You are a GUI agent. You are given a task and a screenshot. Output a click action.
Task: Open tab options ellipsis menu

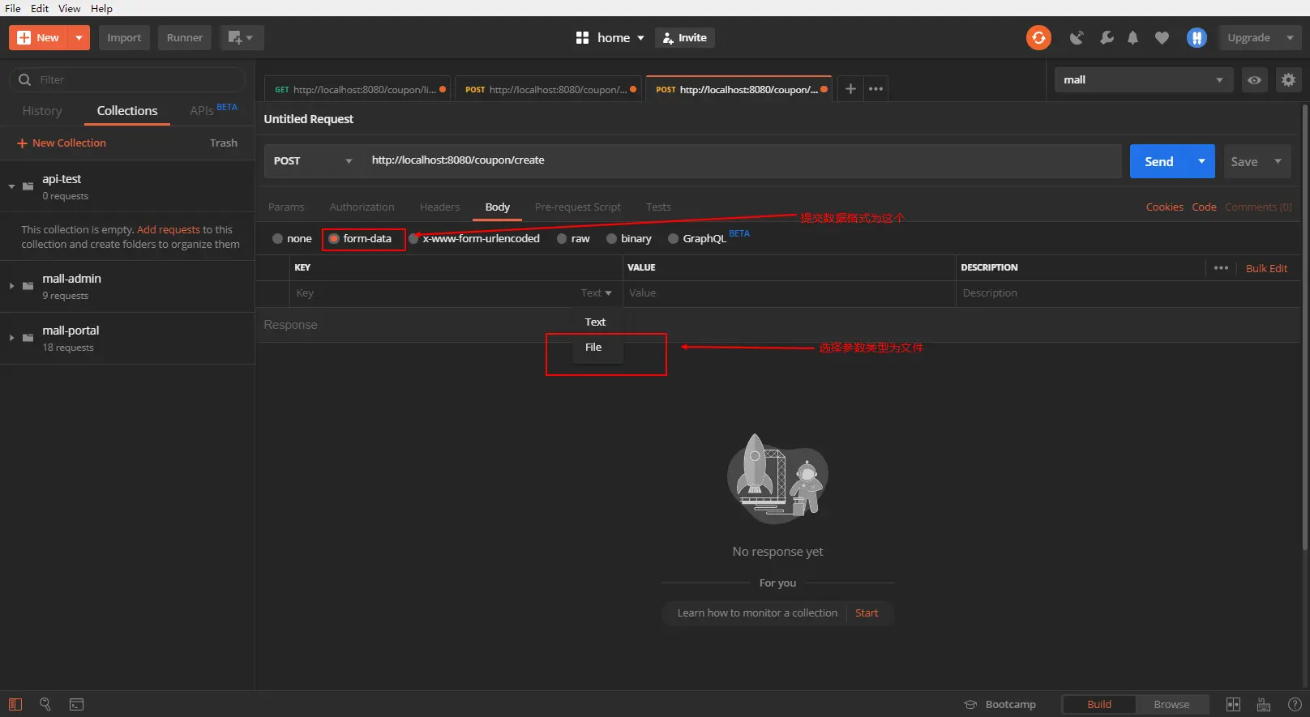pos(875,88)
